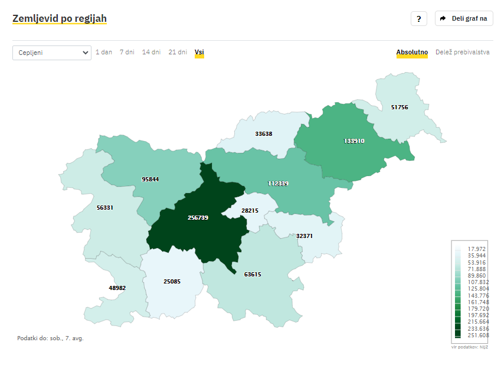Click the question mark help button
This screenshot has width=501, height=365.
tap(418, 19)
